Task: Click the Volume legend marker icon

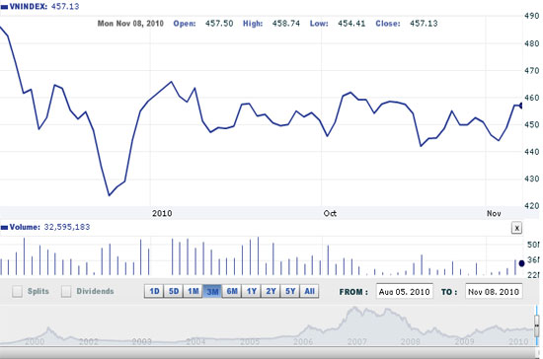Action: (x=4, y=228)
